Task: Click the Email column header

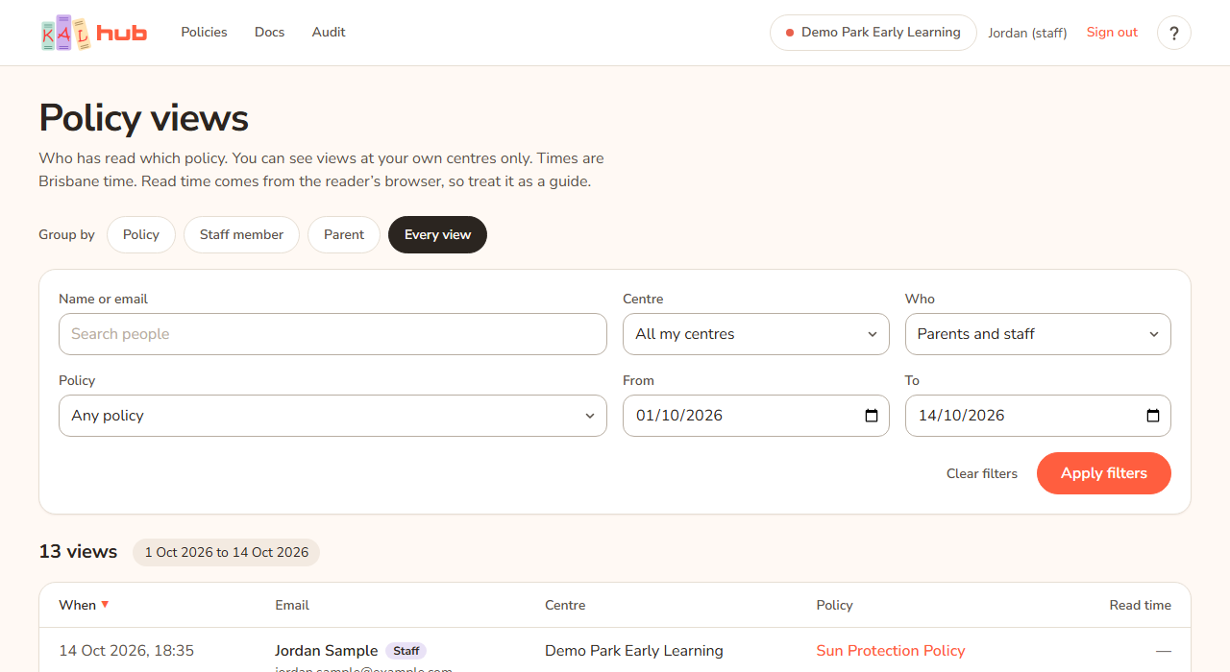Action: point(292,605)
